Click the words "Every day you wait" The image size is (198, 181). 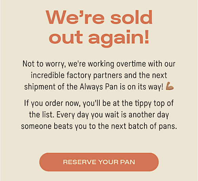click(88, 115)
